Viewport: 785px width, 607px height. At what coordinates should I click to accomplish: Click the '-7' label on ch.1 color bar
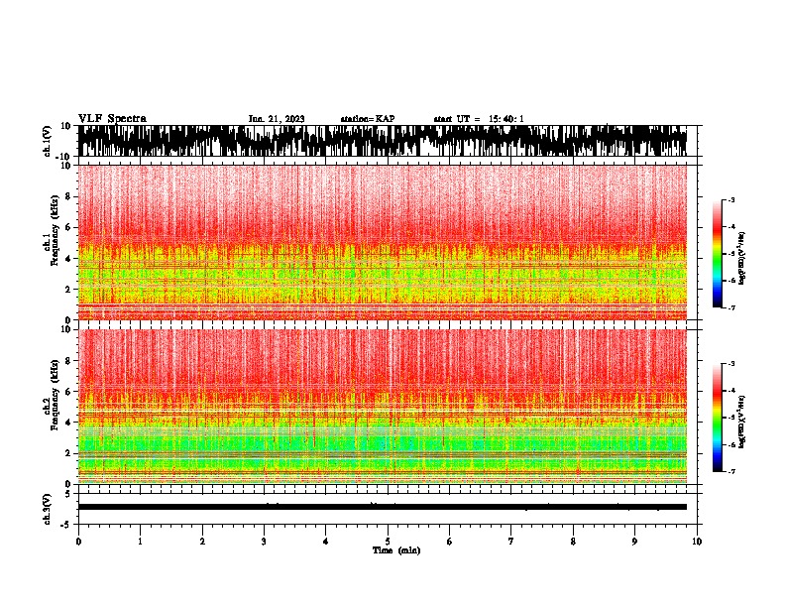(x=731, y=307)
